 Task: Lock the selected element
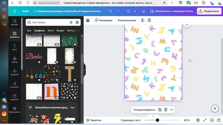[149, 20]
